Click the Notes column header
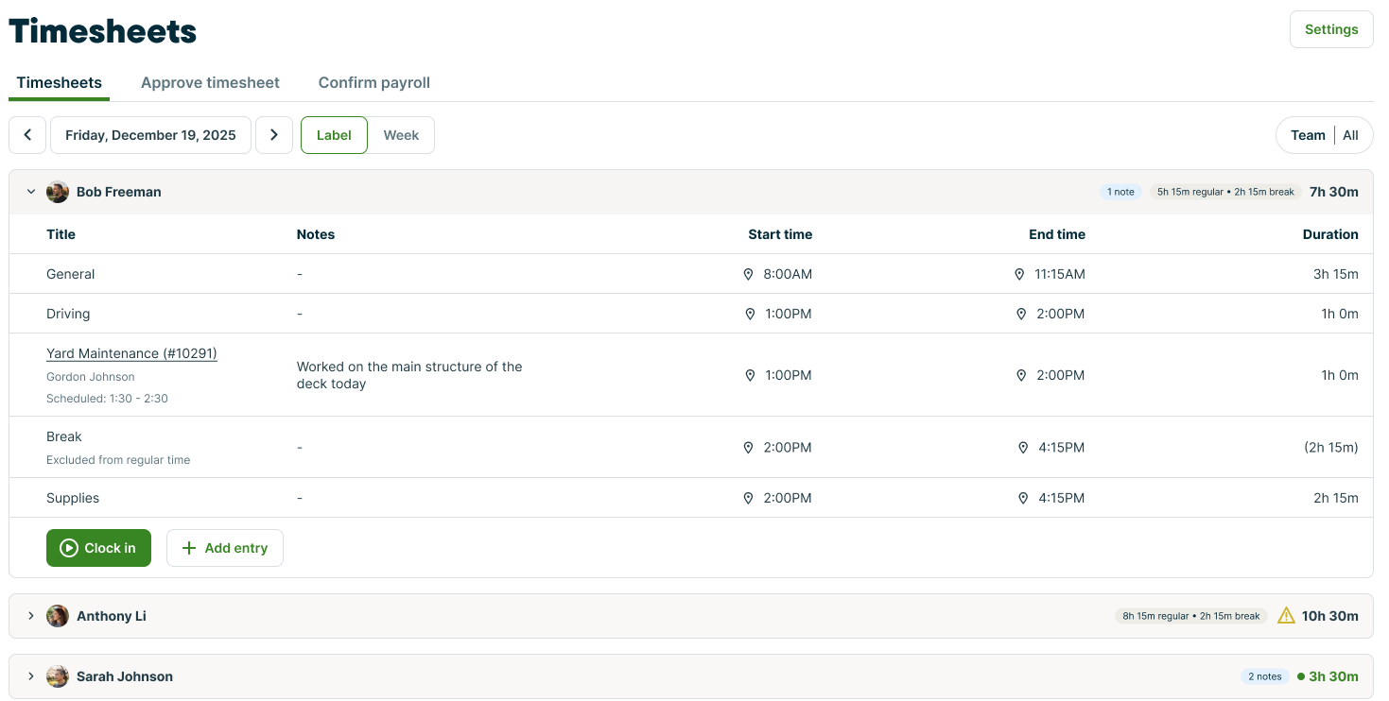The height and width of the screenshot is (701, 1389). pos(316,235)
